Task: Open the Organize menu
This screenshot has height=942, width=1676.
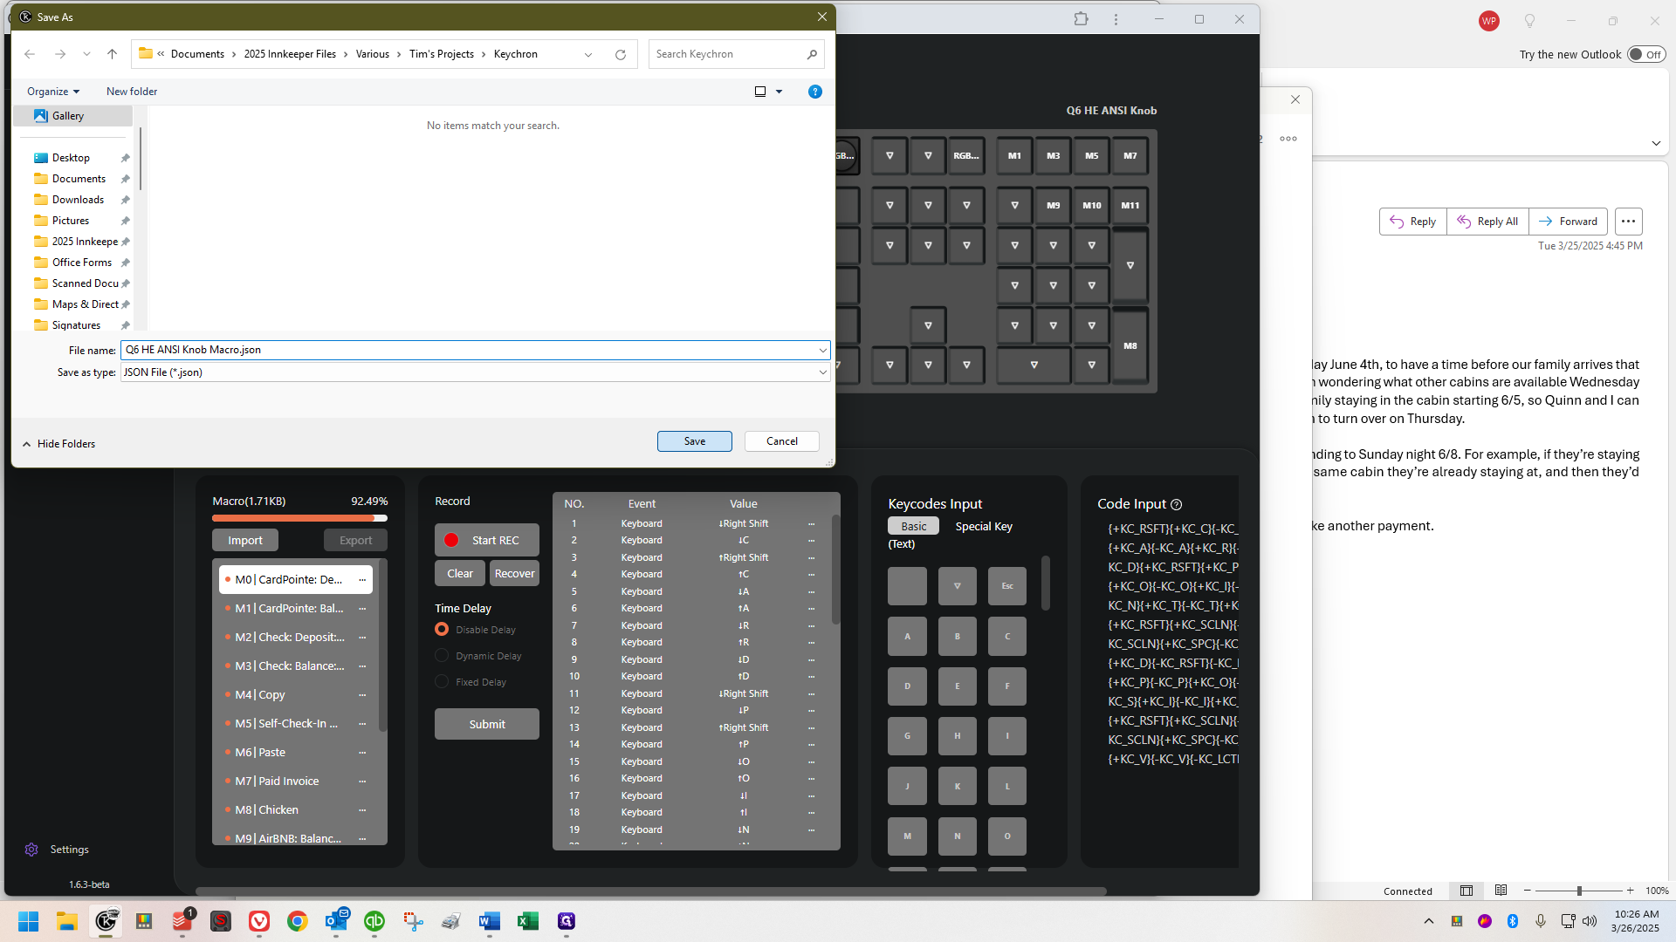Action: (53, 92)
